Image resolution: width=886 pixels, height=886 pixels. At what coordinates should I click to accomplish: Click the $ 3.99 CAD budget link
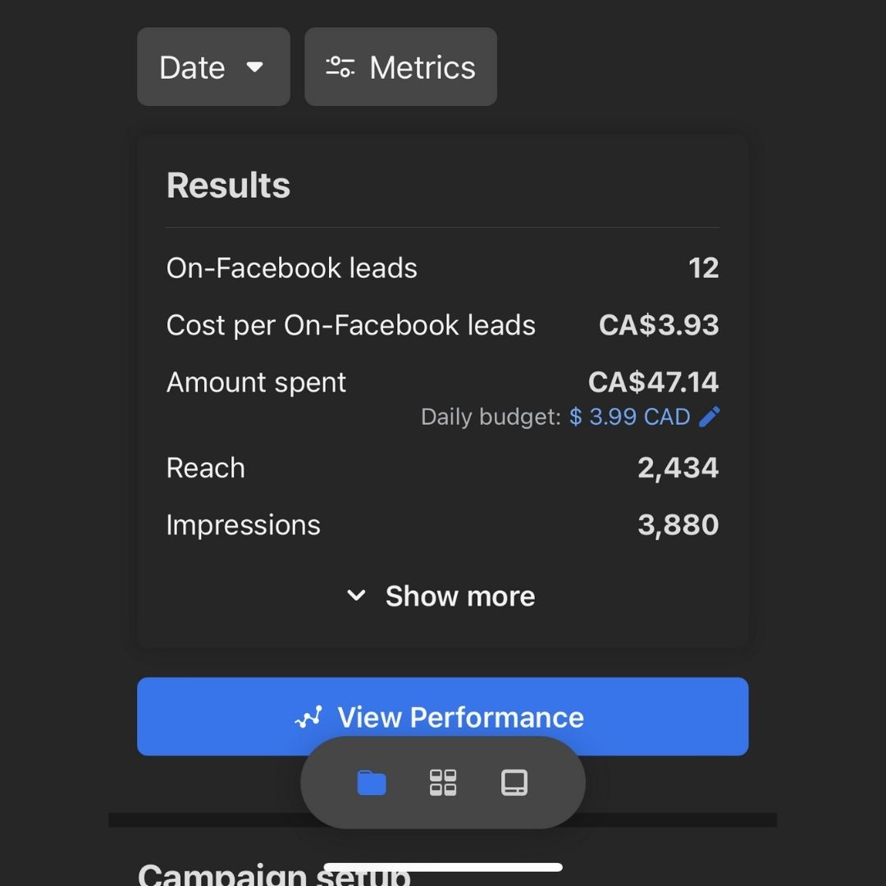[630, 417]
